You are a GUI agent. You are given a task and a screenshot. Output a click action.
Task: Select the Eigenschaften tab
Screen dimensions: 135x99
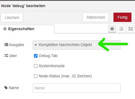[x=27, y=29]
